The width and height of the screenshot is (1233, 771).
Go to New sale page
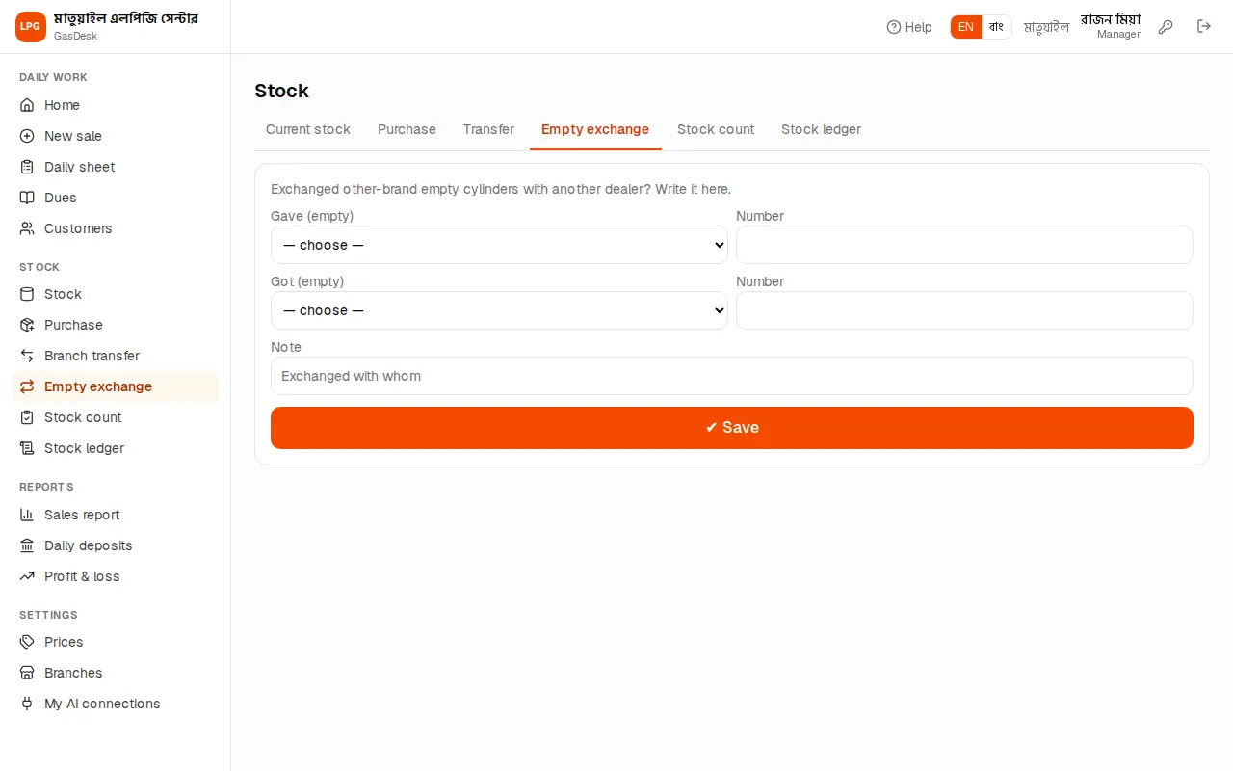tap(73, 136)
